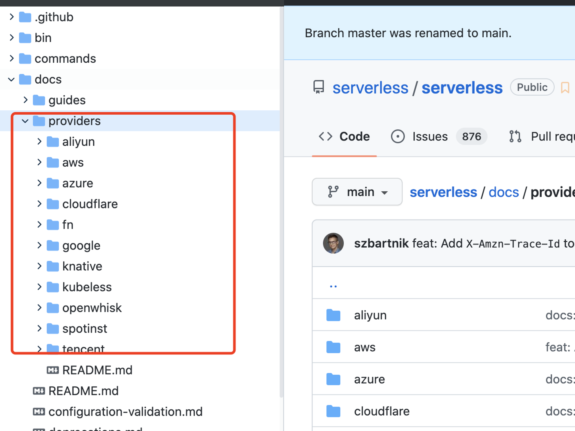This screenshot has width=575, height=431.
Task: Click aws folder icon in file list
Action: [x=333, y=347]
